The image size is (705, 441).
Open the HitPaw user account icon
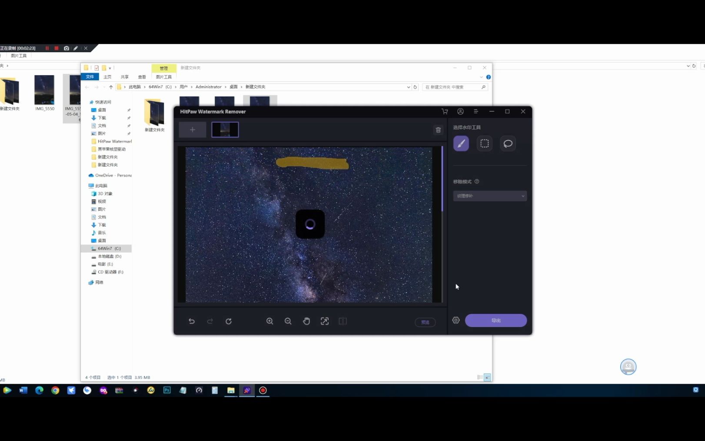(460, 111)
